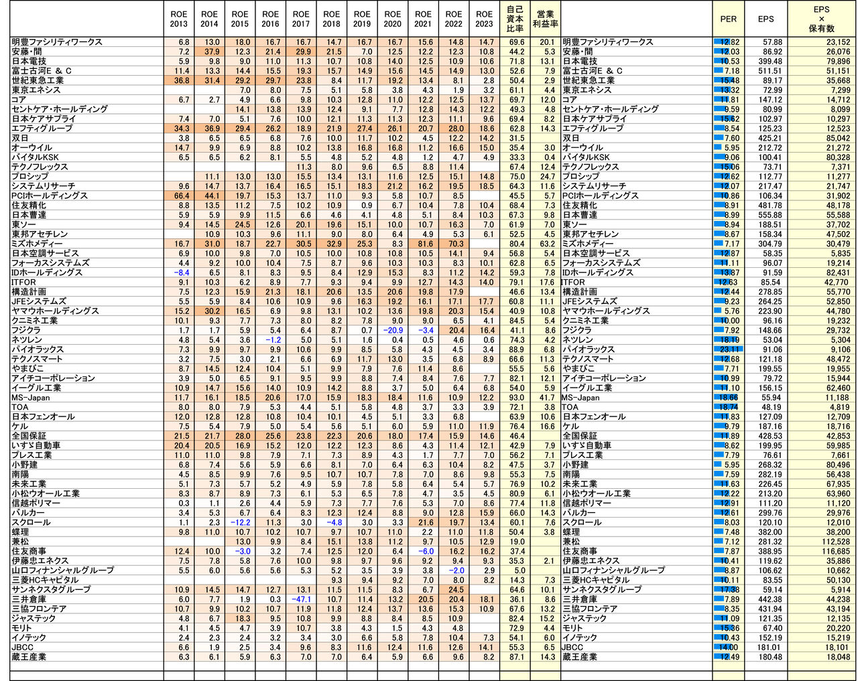
Task: Select 自己資本比率 value 88.9 for パイオラックス
Action: pyautogui.click(x=516, y=350)
